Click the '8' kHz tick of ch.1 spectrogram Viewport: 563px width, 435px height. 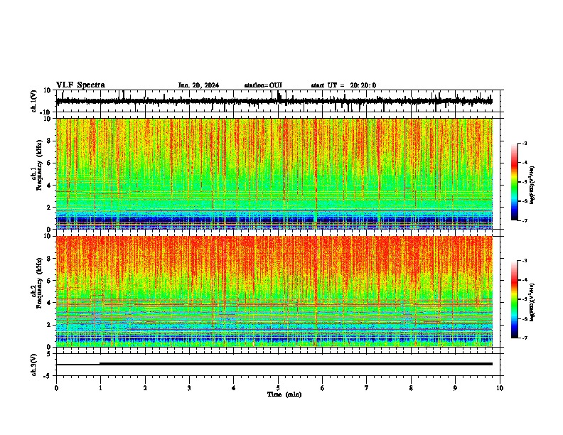[x=49, y=141]
